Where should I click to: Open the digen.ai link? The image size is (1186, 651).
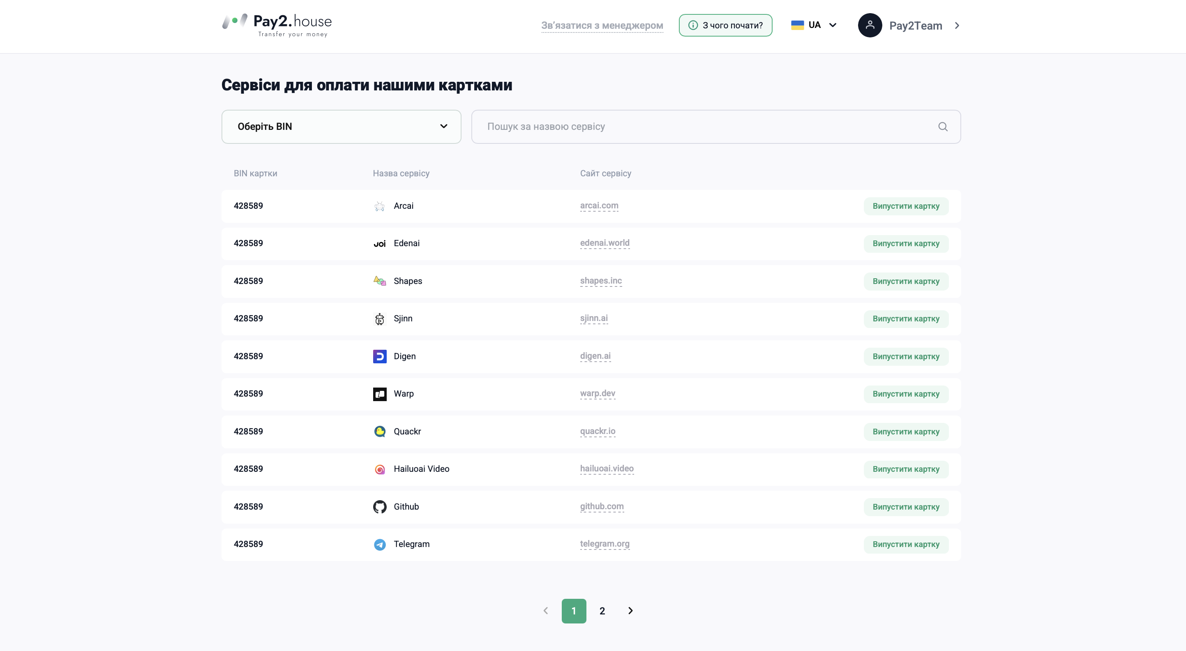[x=595, y=356]
